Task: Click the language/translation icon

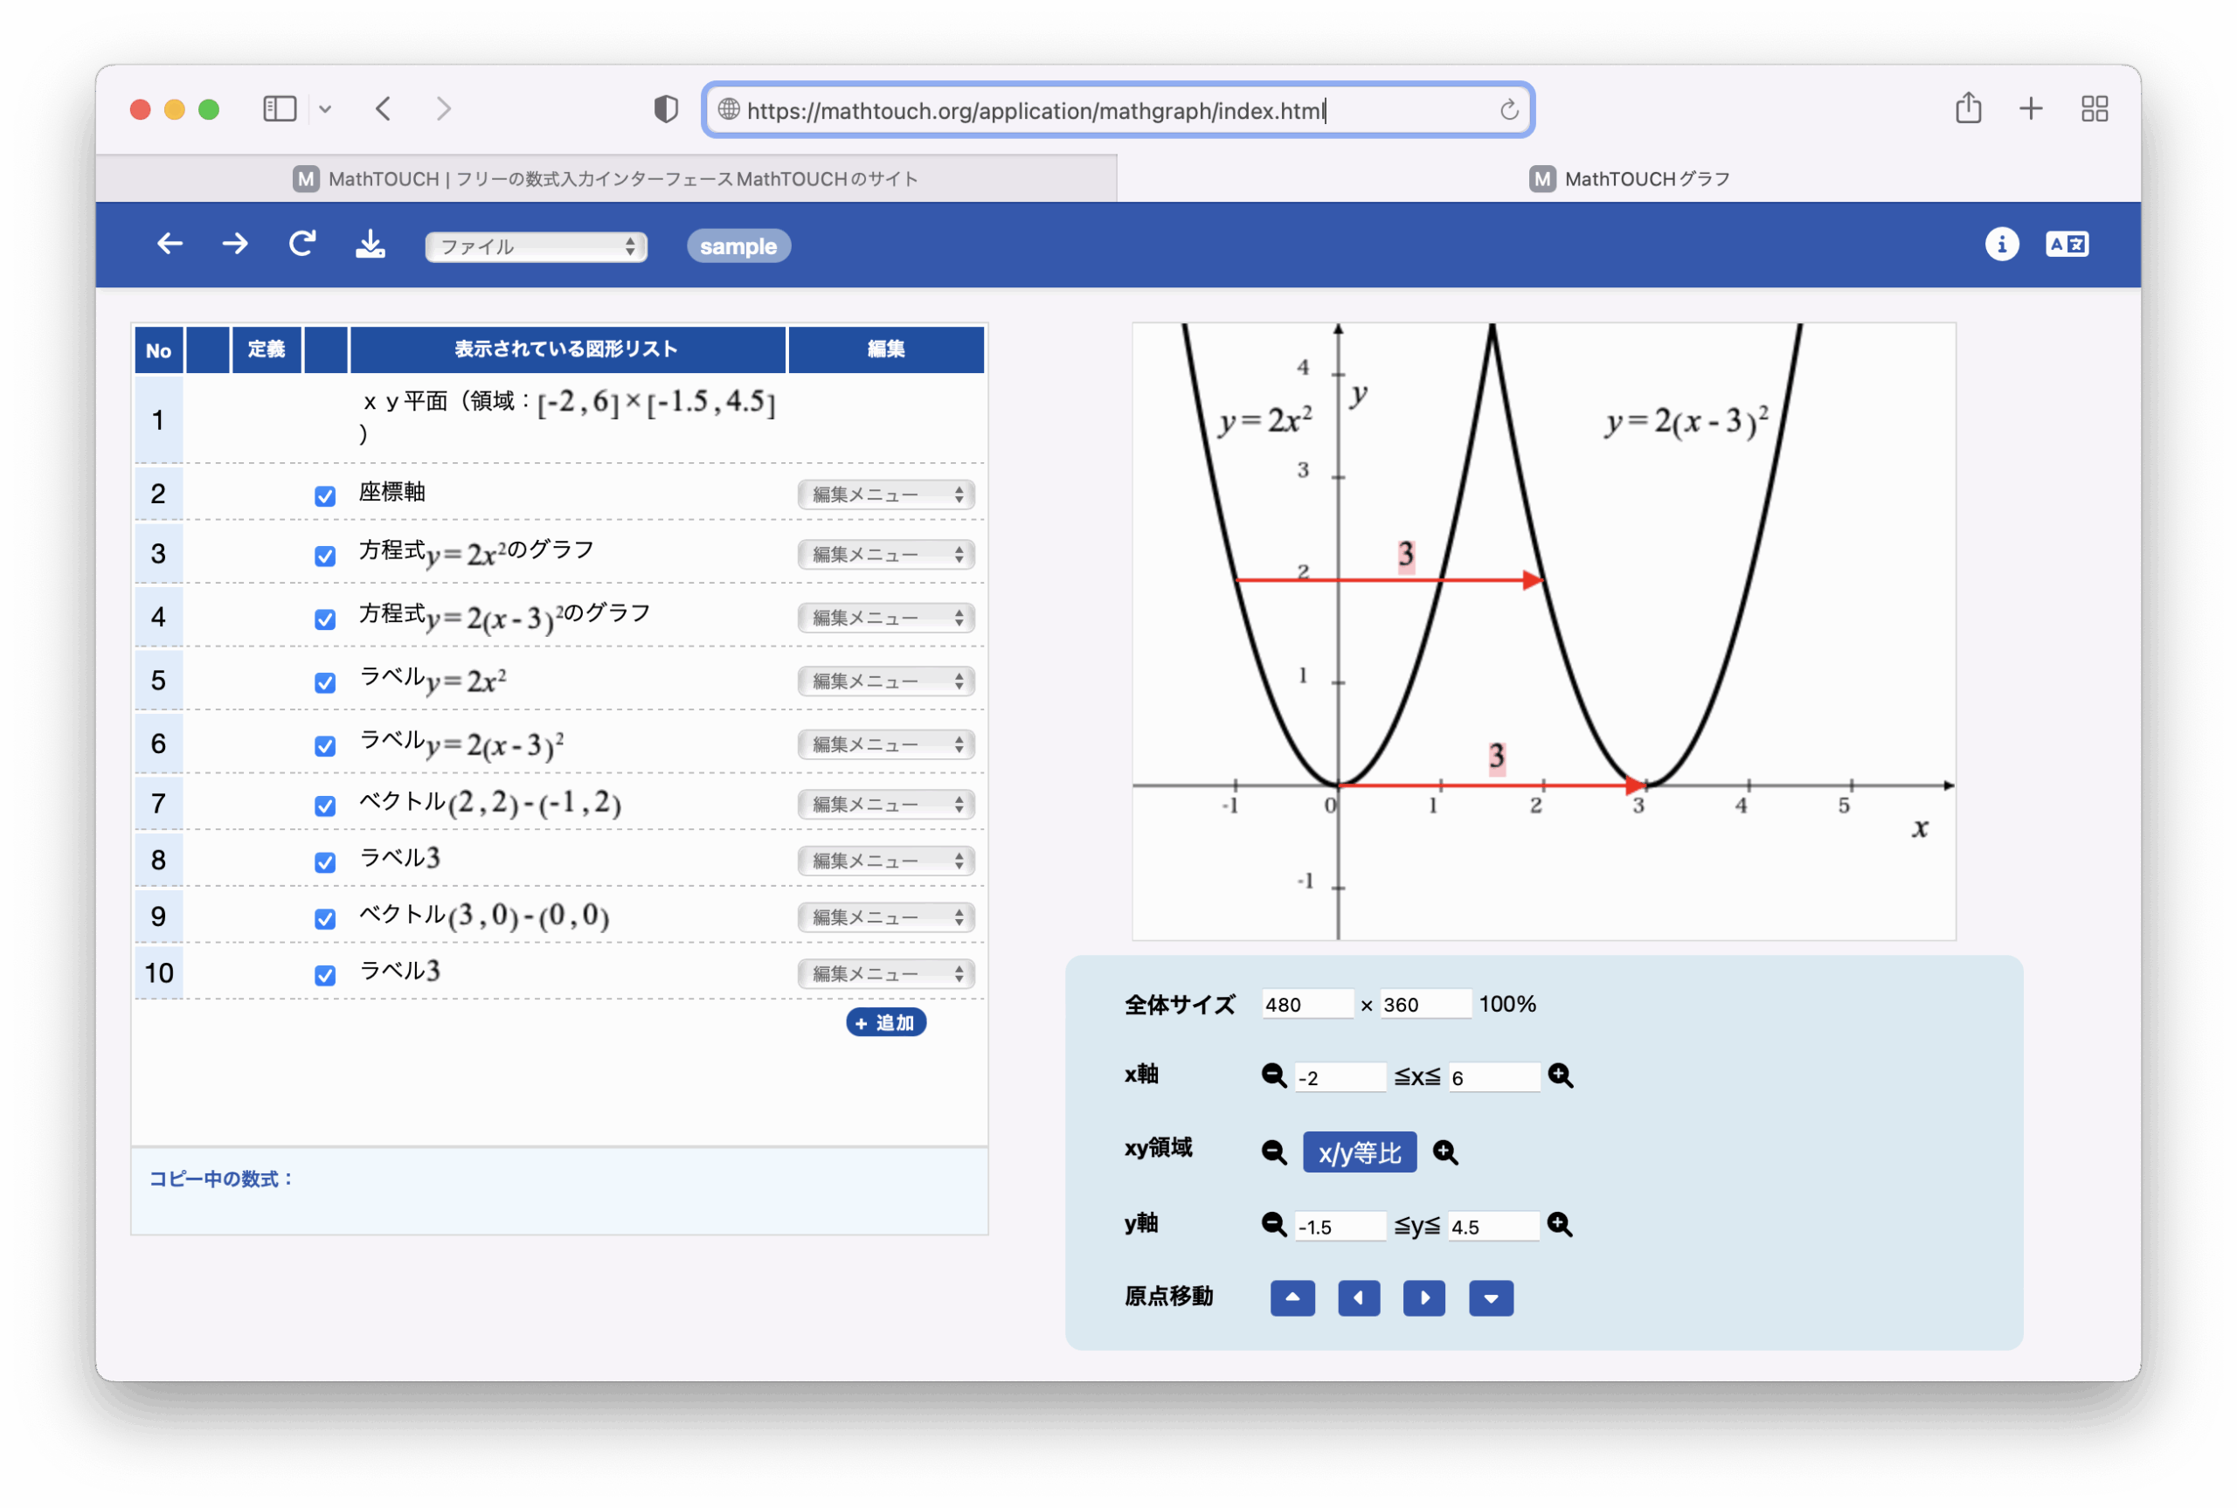Action: [2066, 245]
